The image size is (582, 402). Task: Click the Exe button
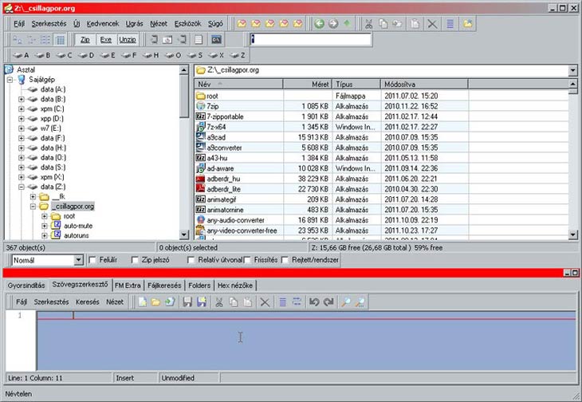coord(106,39)
